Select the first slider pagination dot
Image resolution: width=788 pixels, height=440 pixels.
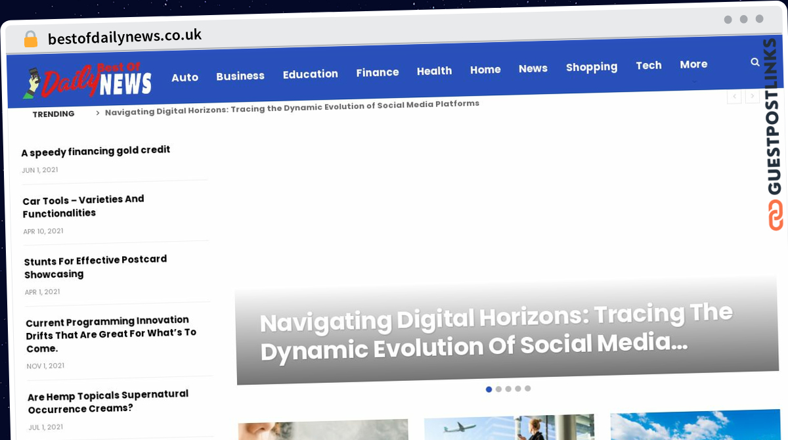489,389
